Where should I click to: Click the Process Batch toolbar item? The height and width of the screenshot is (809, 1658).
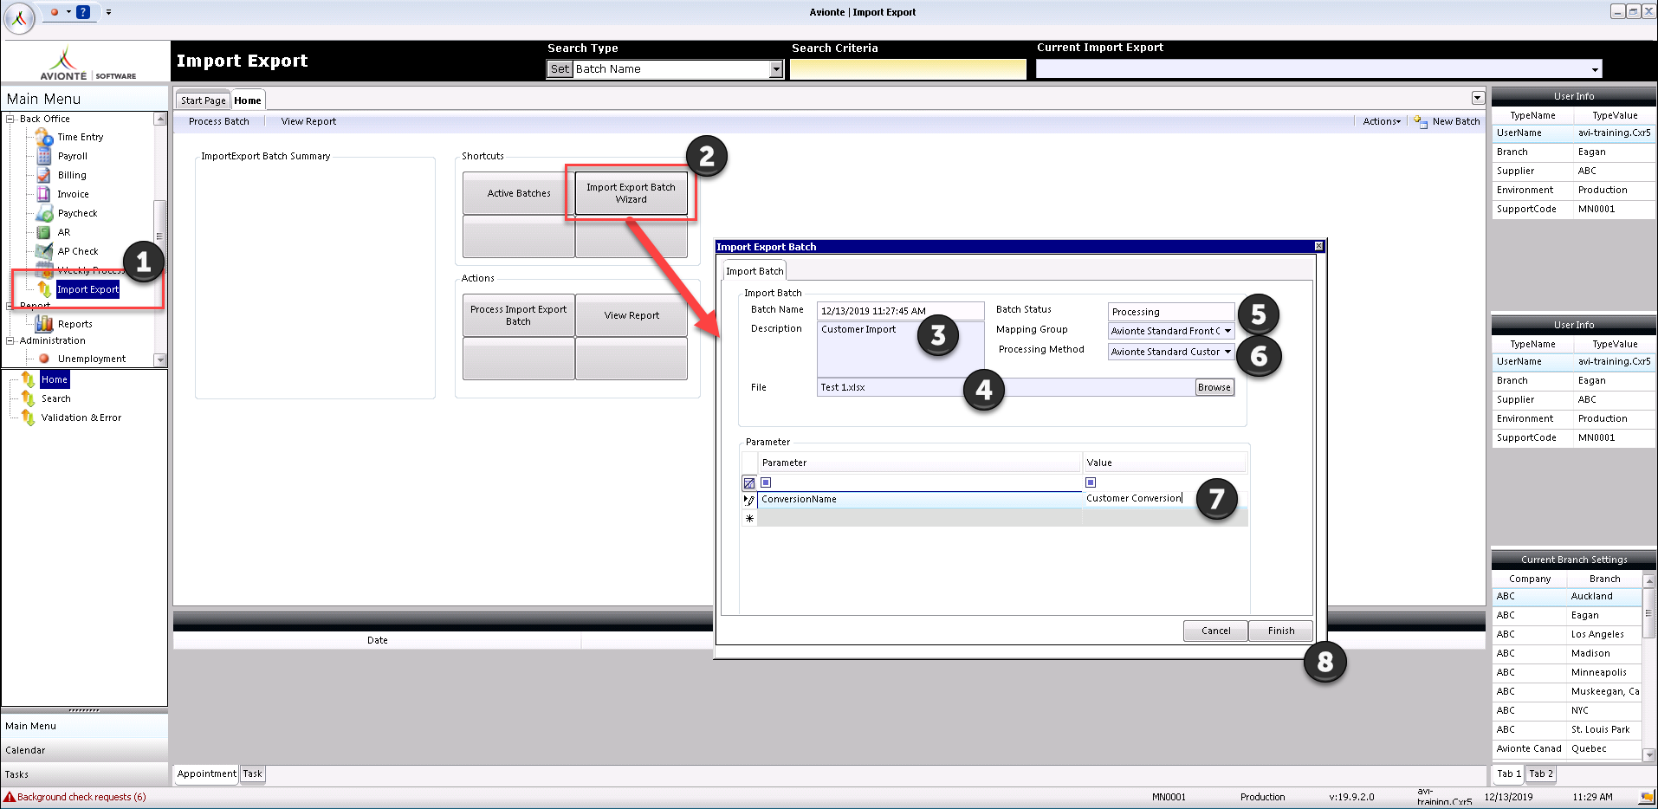pyautogui.click(x=218, y=121)
